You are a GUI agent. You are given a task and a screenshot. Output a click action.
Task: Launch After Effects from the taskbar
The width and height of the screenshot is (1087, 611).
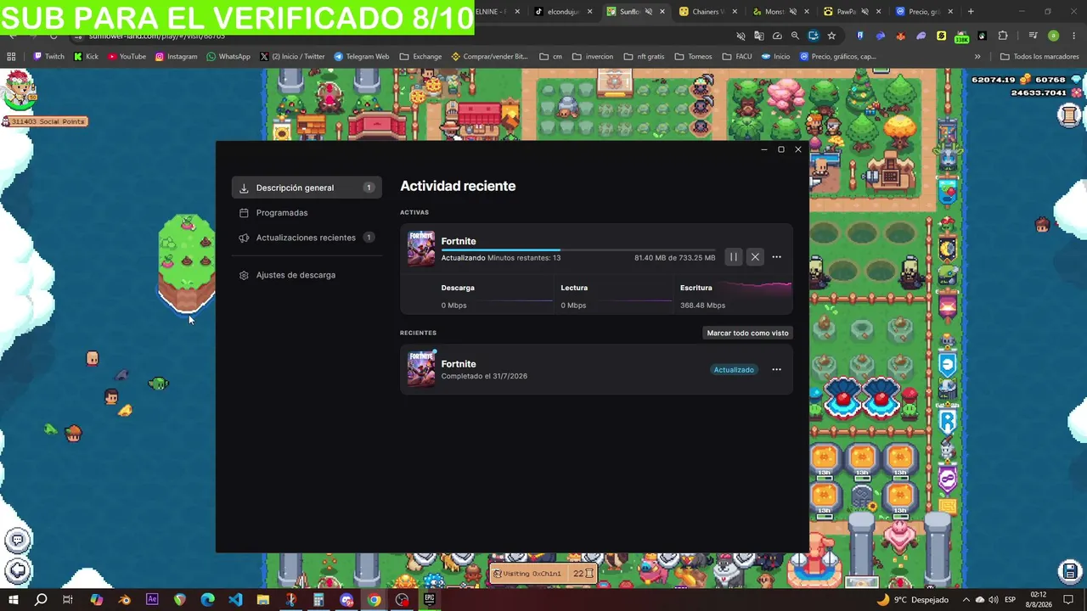152,600
